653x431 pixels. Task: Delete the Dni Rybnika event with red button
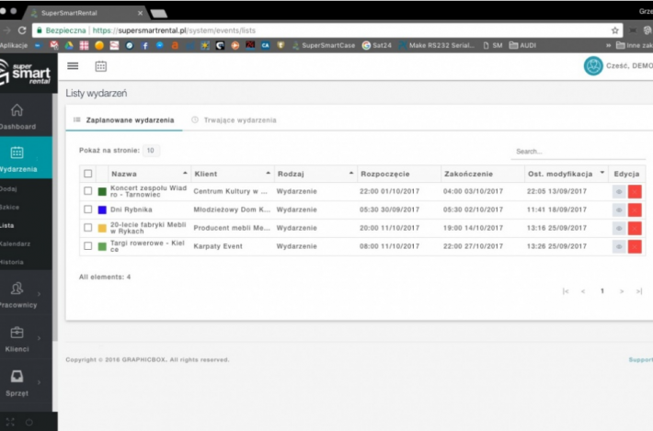635,210
